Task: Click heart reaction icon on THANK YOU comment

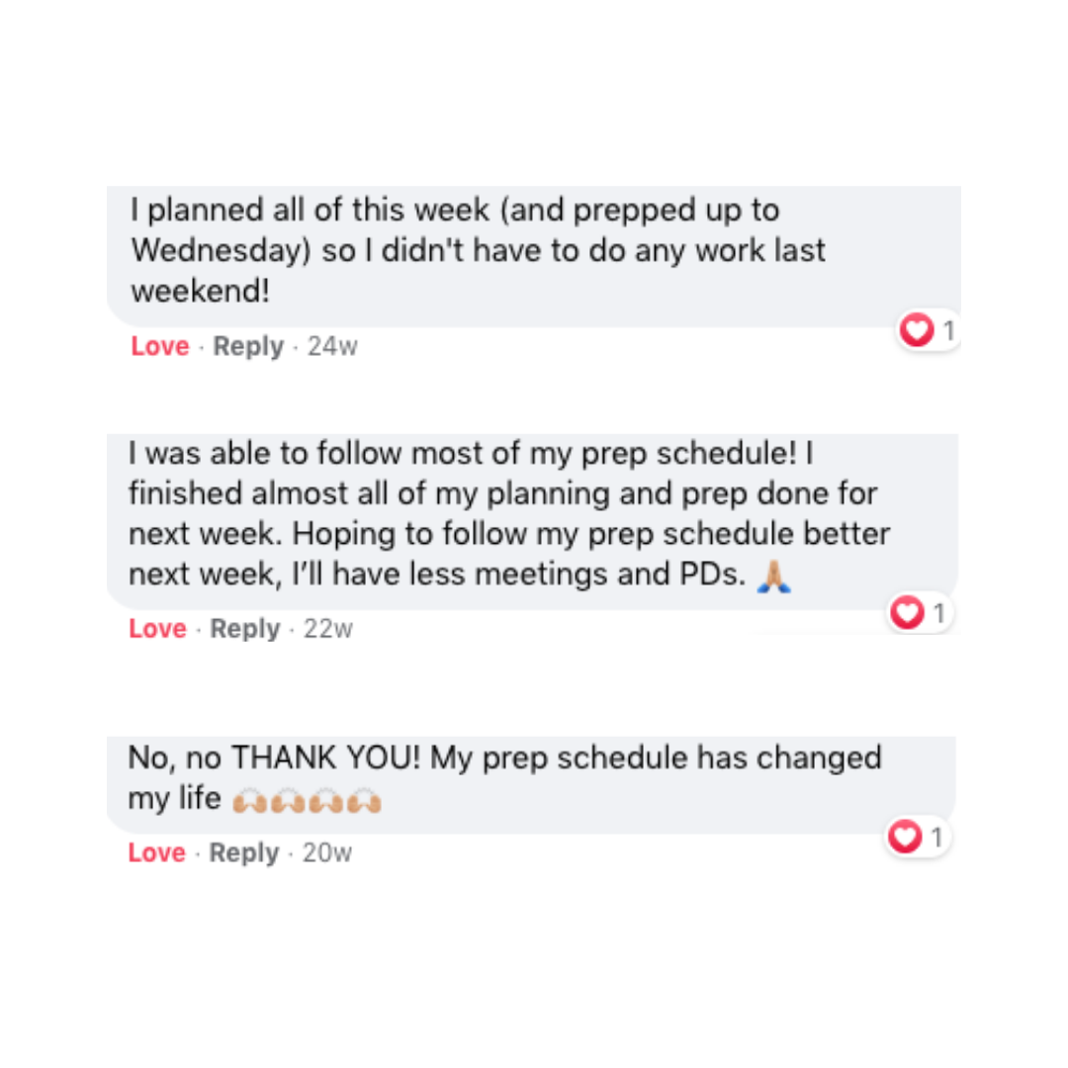Action: (x=905, y=837)
